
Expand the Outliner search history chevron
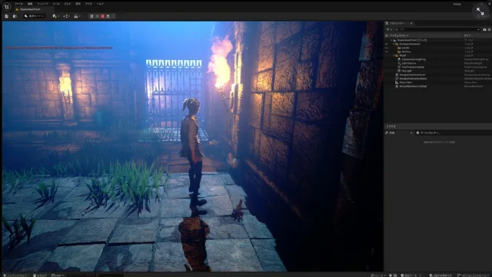point(478,29)
